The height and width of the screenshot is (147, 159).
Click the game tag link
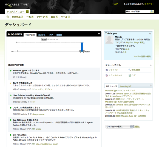pyautogui.click(x=42, y=114)
